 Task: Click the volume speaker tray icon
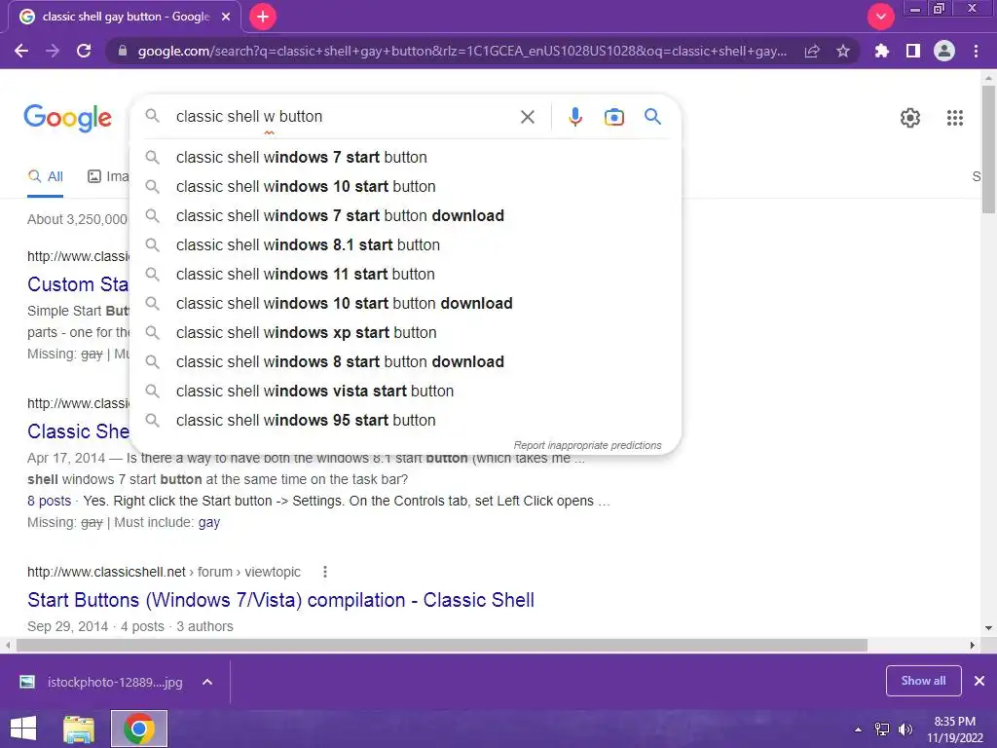[x=905, y=729]
